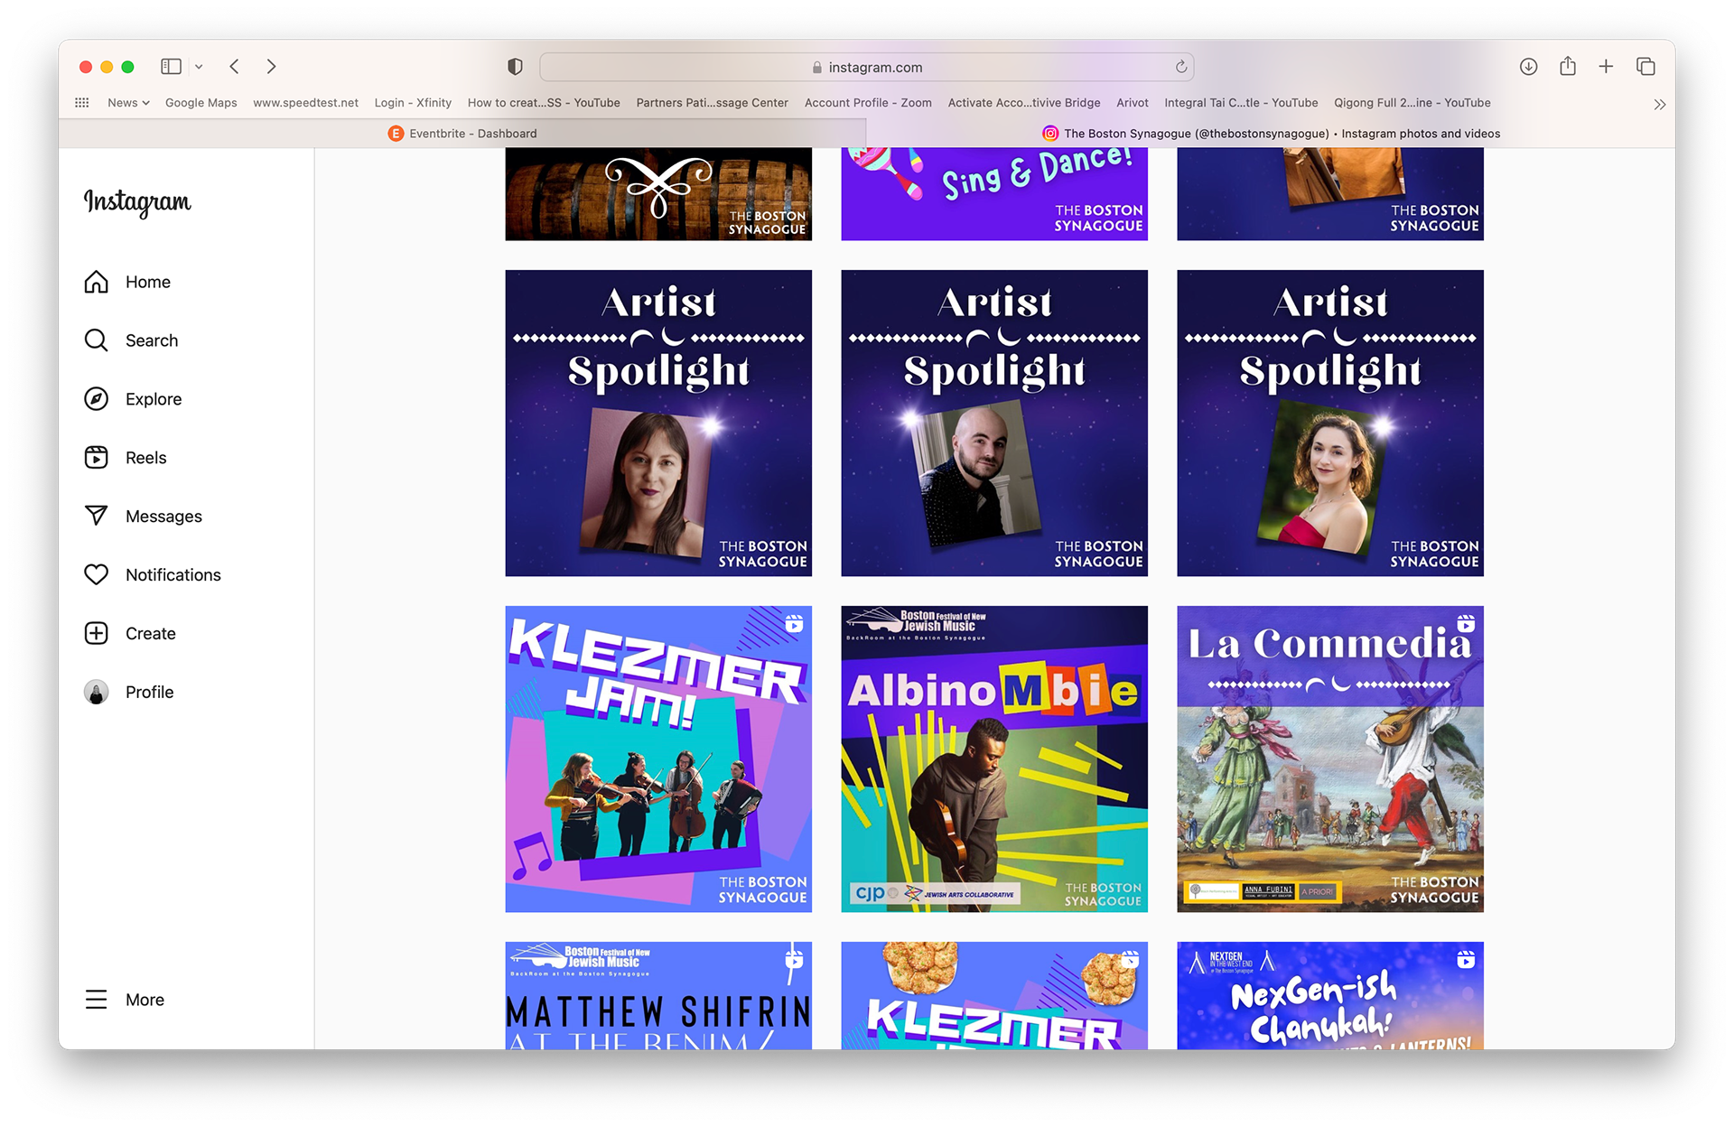
Task: Open the Matthew Shifrin post
Action: 658,995
